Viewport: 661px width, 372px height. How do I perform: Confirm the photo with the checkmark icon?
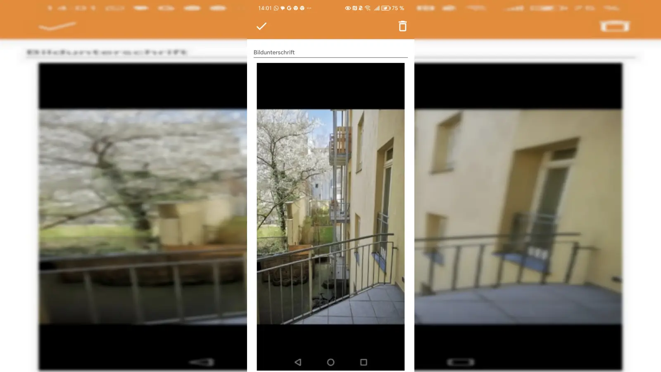(262, 26)
